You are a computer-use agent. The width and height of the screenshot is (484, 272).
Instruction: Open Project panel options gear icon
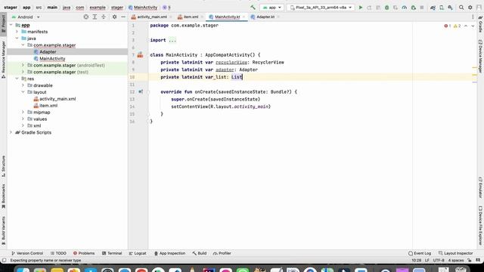click(114, 17)
